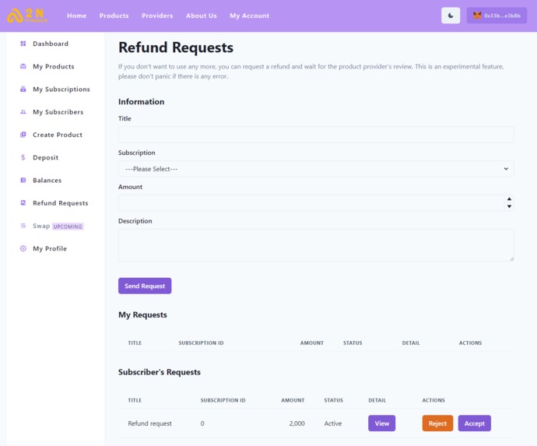
Task: Open Create Product sidebar link
Action: coord(58,135)
